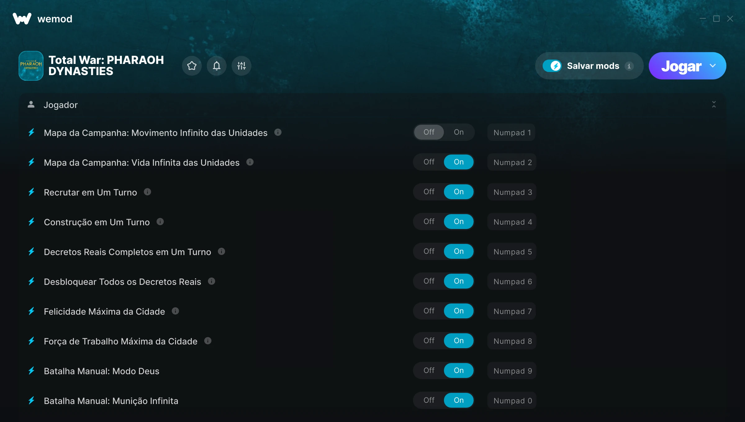The image size is (745, 422).
Task: Collapse the Jogador category section
Action: [x=714, y=105]
